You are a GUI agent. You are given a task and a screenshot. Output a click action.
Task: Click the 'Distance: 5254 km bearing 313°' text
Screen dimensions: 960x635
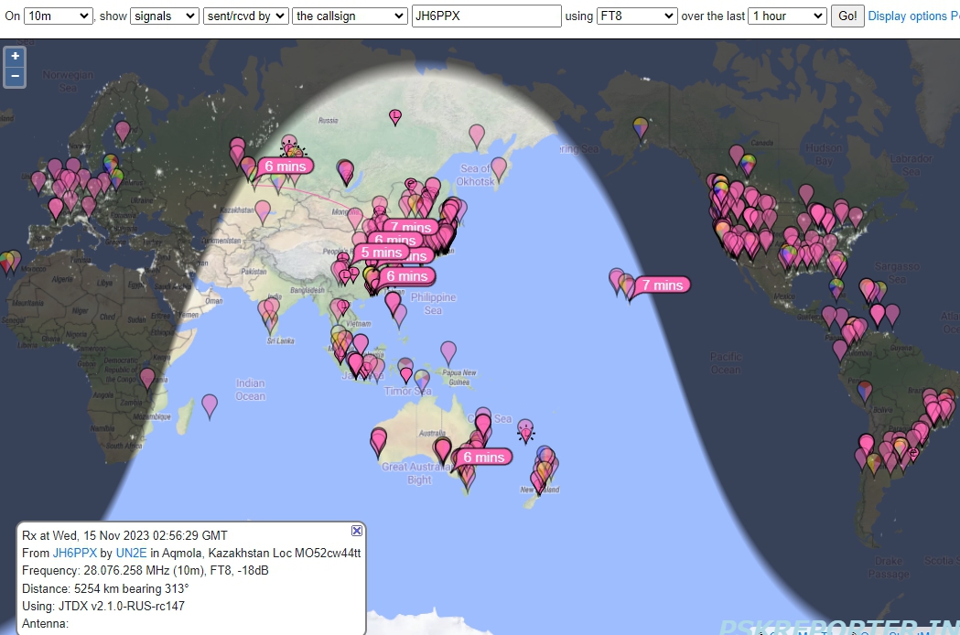pyautogui.click(x=105, y=588)
